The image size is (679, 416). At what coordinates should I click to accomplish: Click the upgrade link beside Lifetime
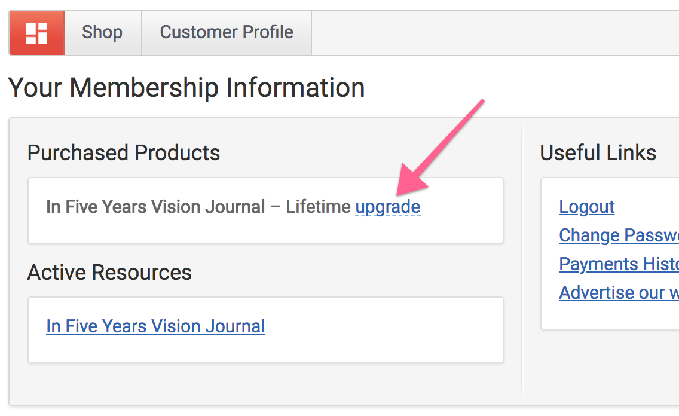[387, 207]
